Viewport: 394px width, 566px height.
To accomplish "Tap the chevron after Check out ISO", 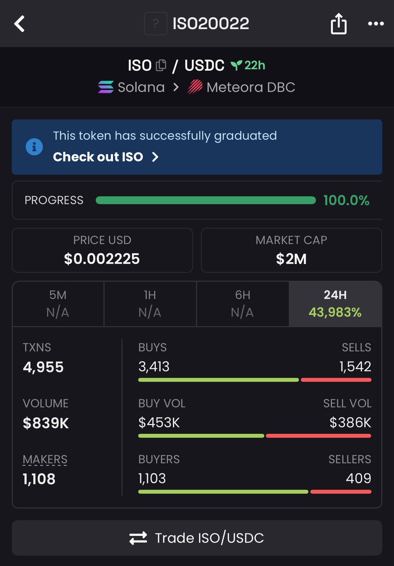I will click(x=155, y=157).
